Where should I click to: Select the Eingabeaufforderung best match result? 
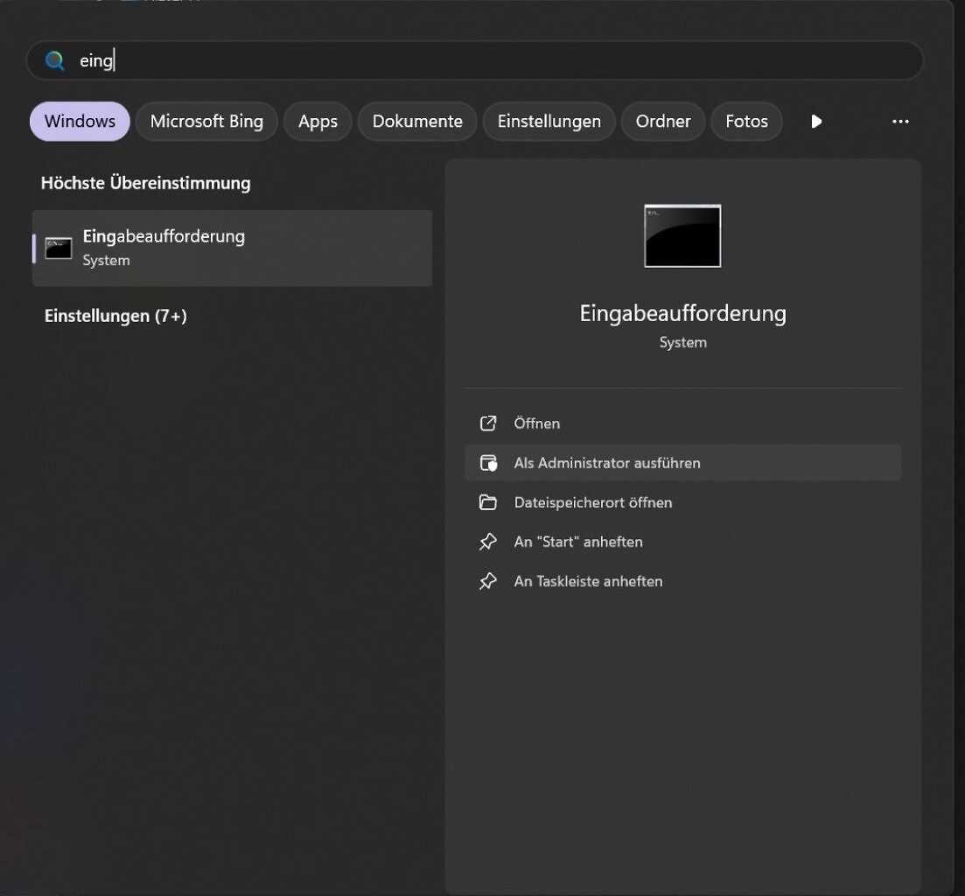pos(232,248)
